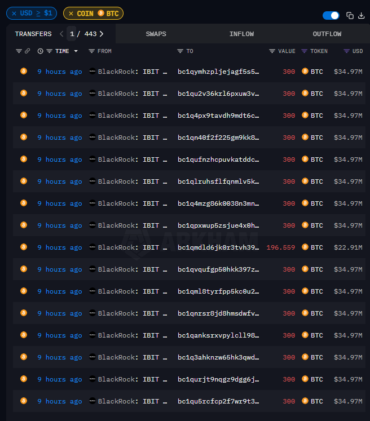Click the 196.559 transfer value
The height and width of the screenshot is (421, 370).
coord(280,247)
